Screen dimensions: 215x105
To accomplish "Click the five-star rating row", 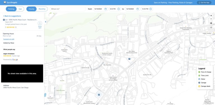I will 11,27.
